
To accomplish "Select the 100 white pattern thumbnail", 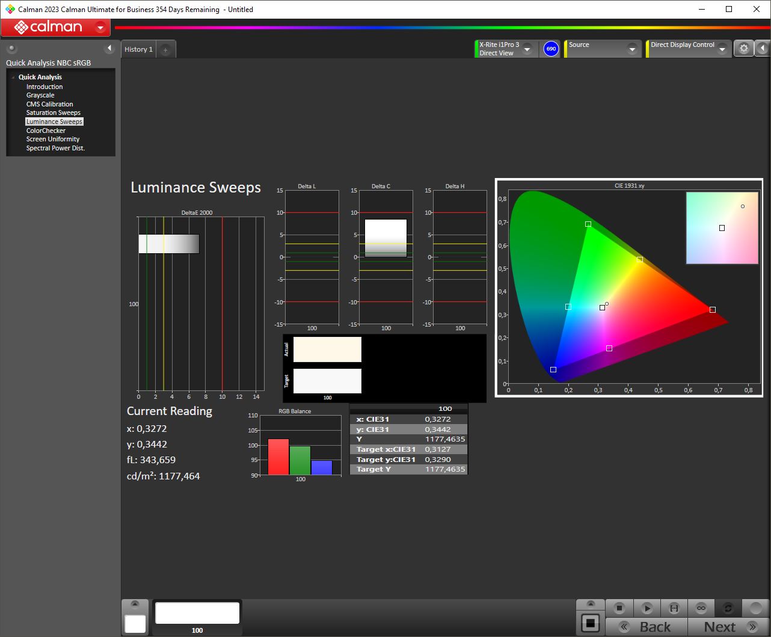I will (197, 614).
